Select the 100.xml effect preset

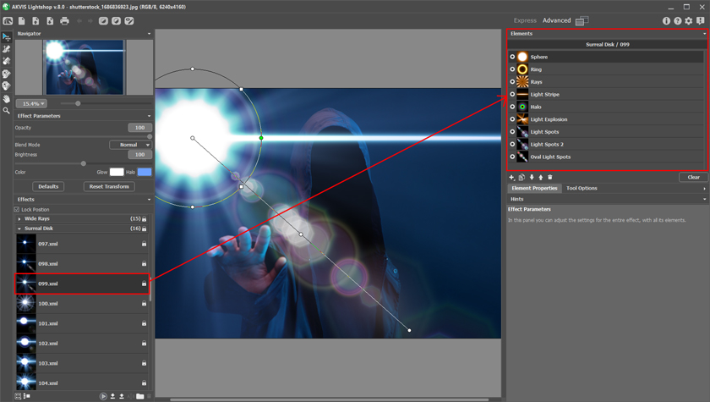pyautogui.click(x=82, y=304)
